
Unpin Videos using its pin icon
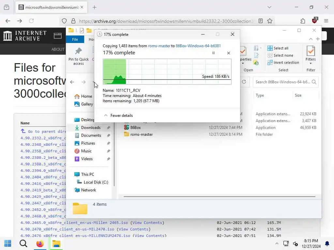[x=108, y=159]
